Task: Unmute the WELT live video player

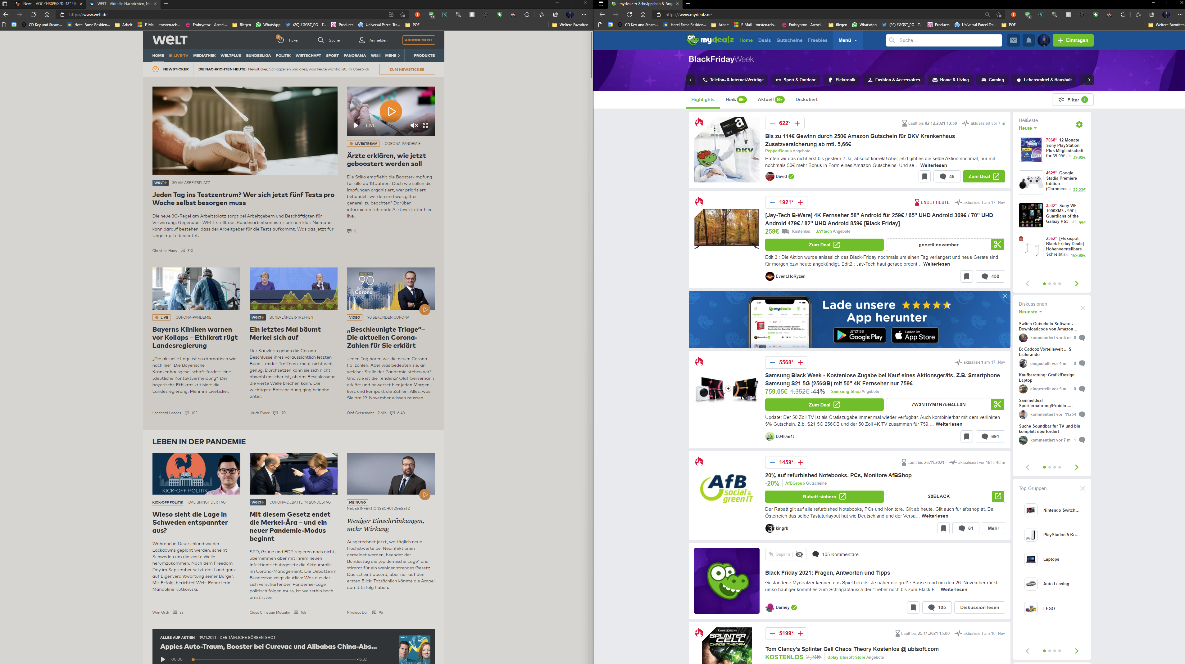Action: pyautogui.click(x=414, y=125)
